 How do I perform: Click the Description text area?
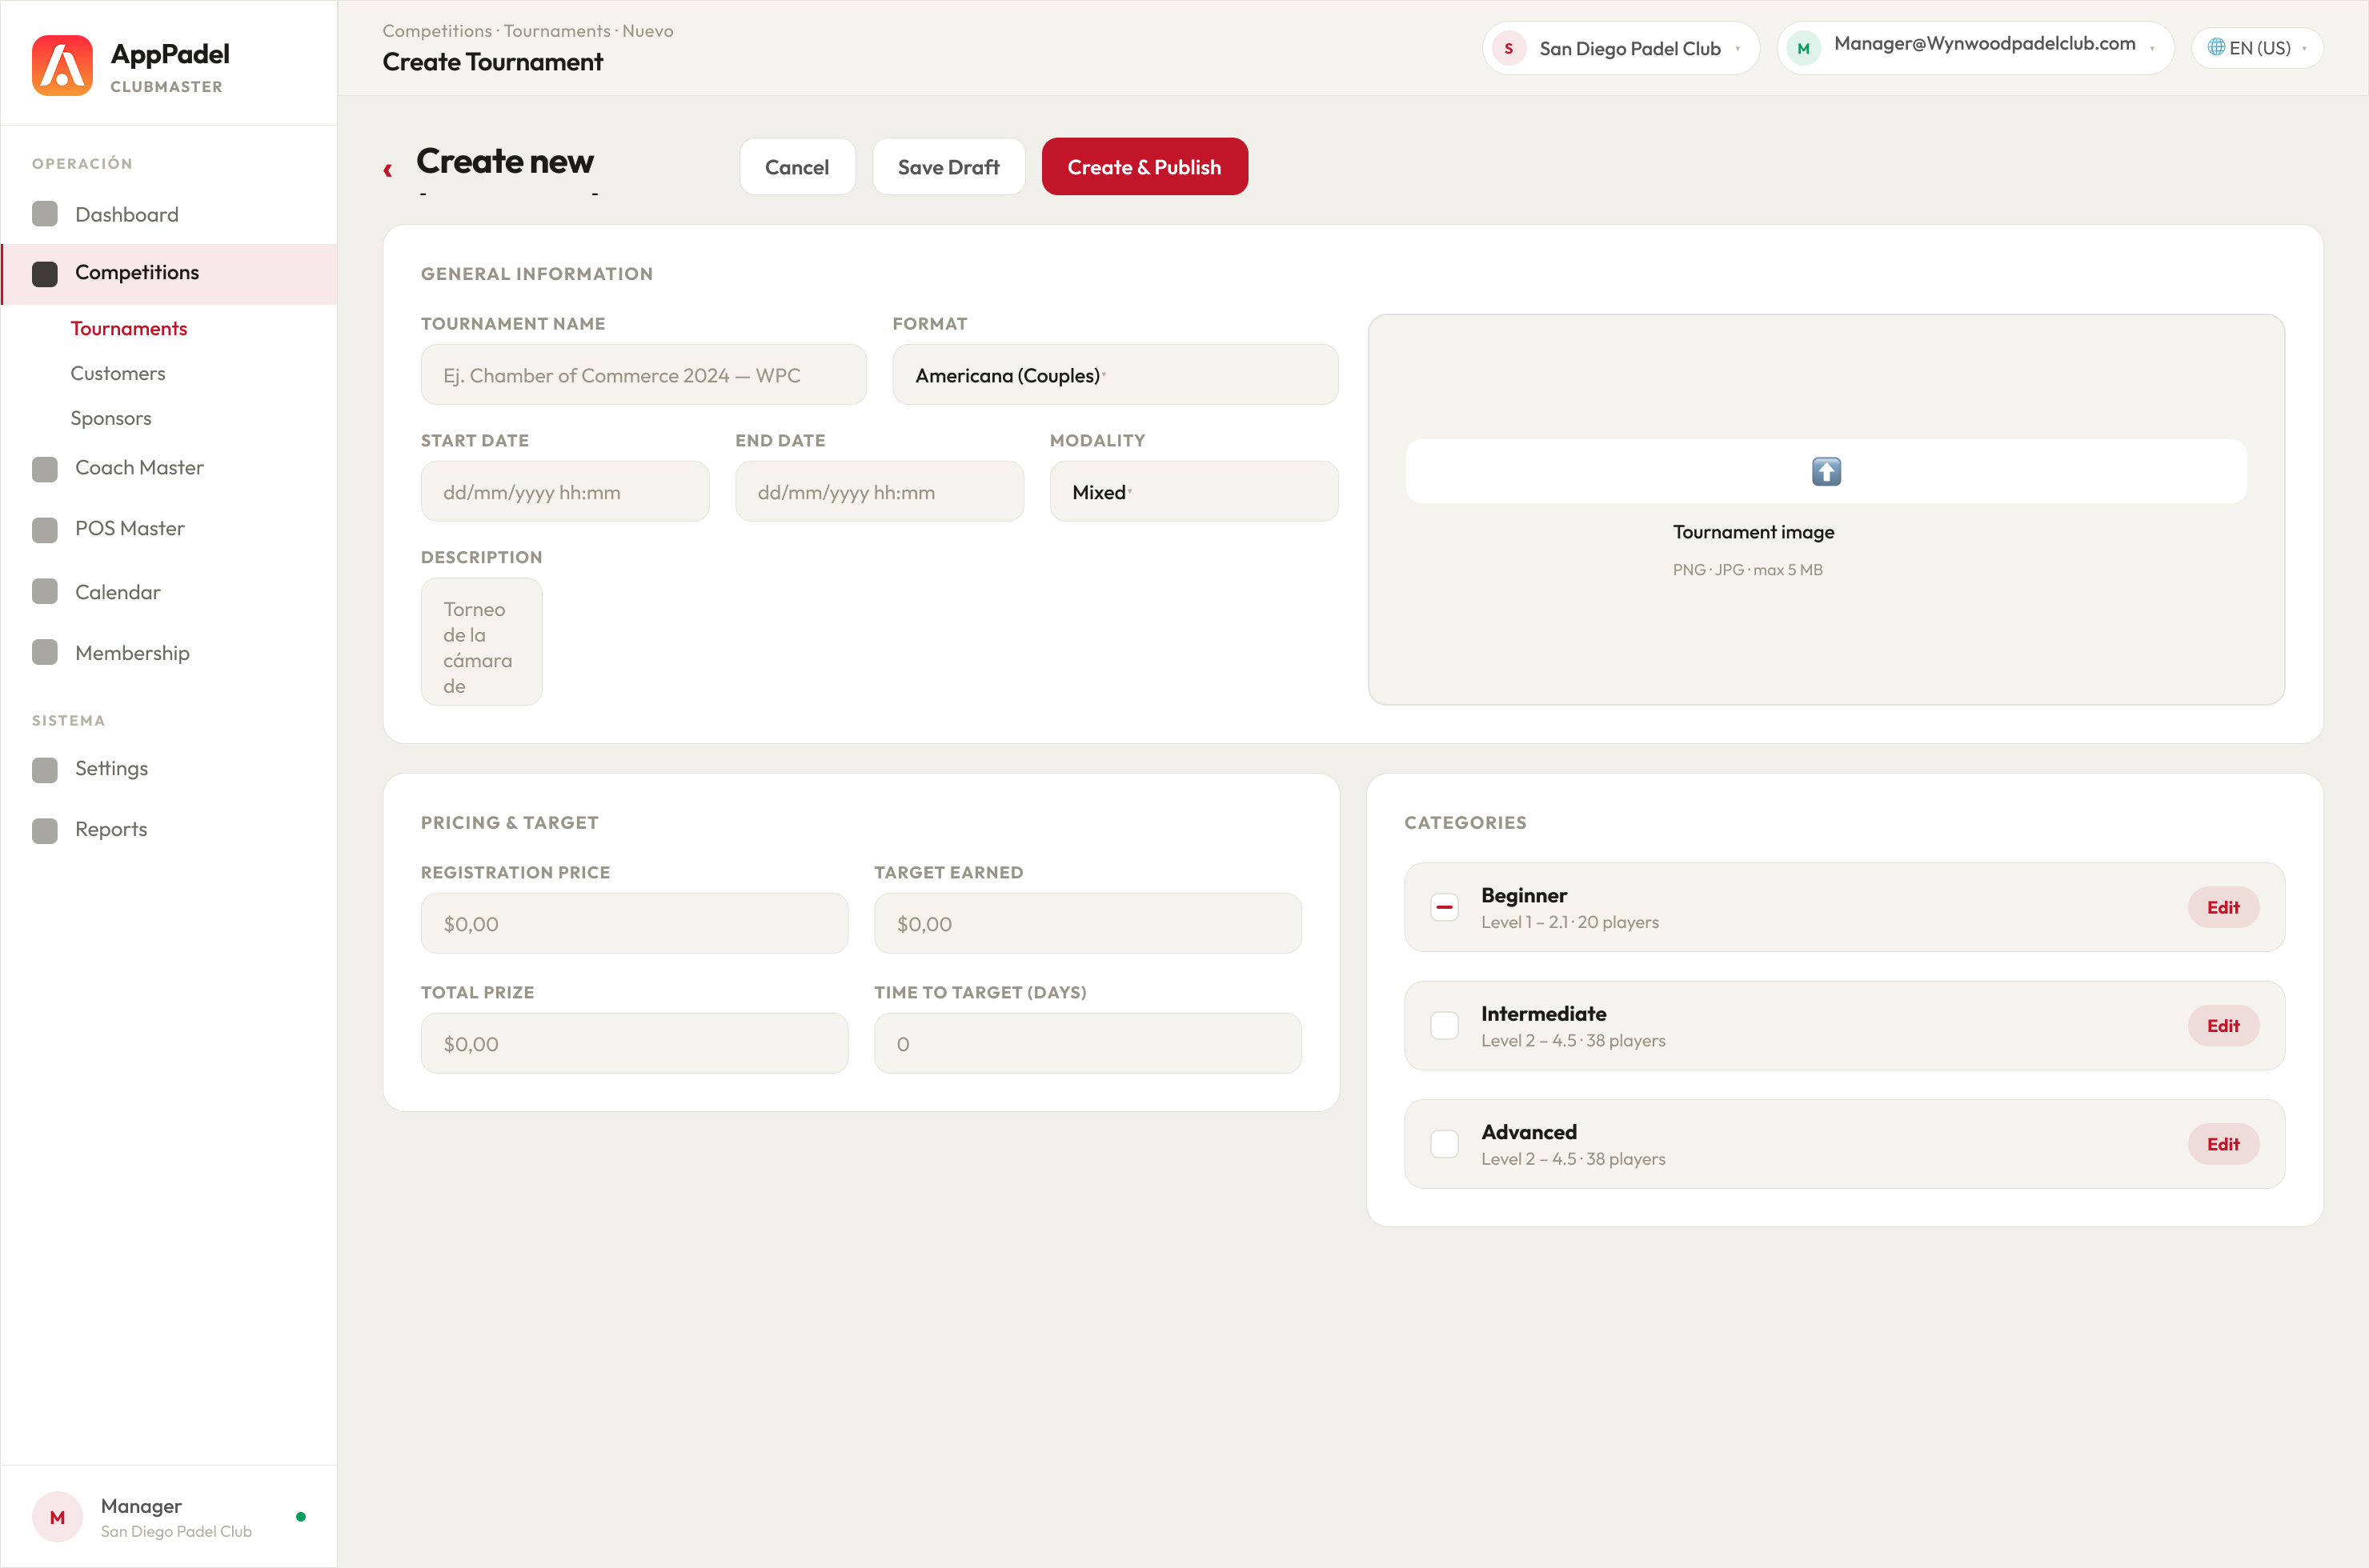pyautogui.click(x=481, y=642)
